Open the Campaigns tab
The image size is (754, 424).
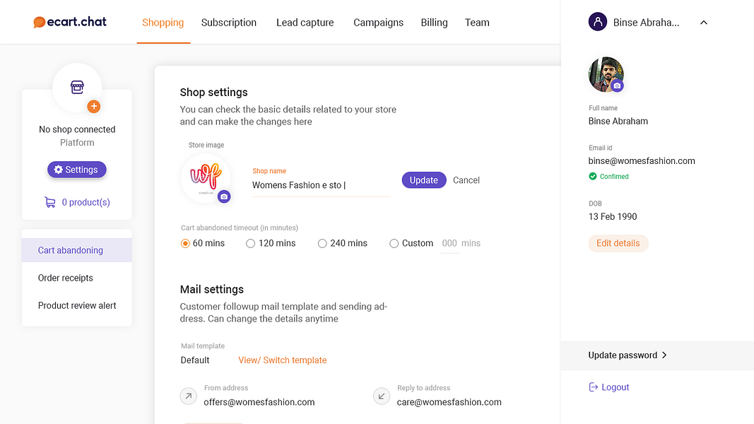[378, 23]
